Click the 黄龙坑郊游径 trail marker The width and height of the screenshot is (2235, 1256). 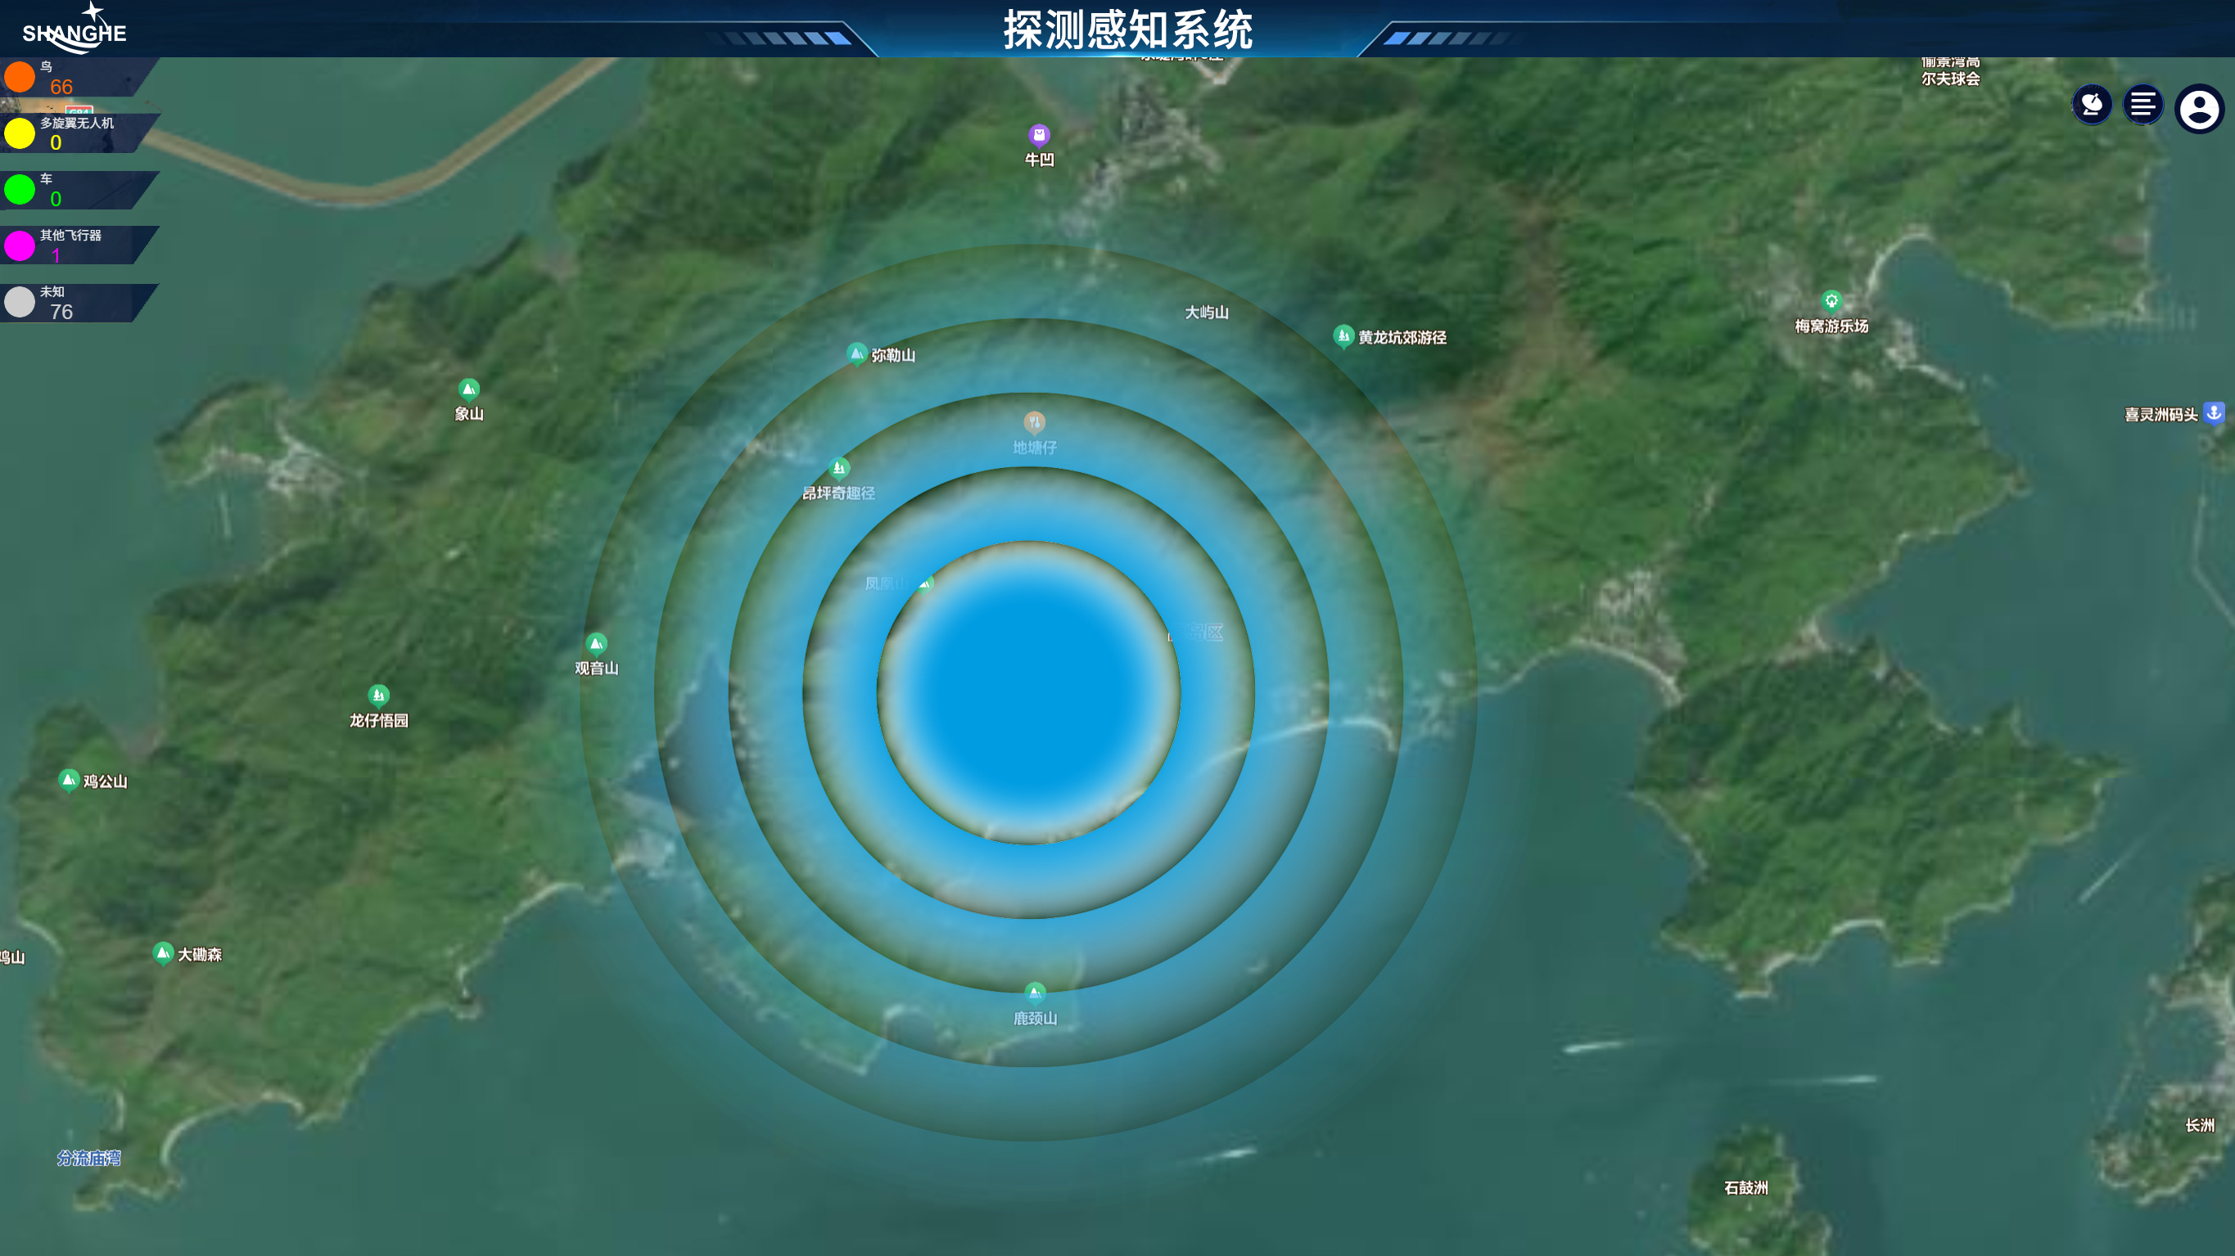tap(1343, 335)
